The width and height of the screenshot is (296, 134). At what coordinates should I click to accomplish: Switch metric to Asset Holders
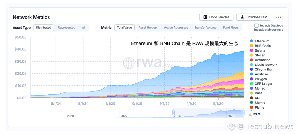point(148,27)
